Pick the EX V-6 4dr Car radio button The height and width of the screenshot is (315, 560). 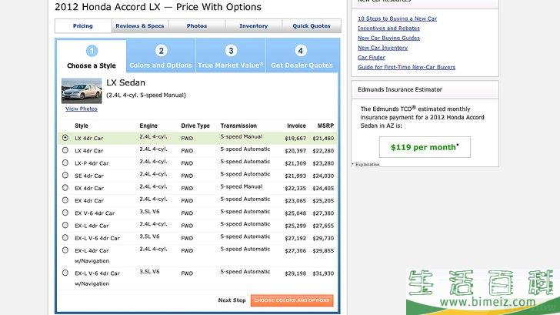tap(65, 213)
